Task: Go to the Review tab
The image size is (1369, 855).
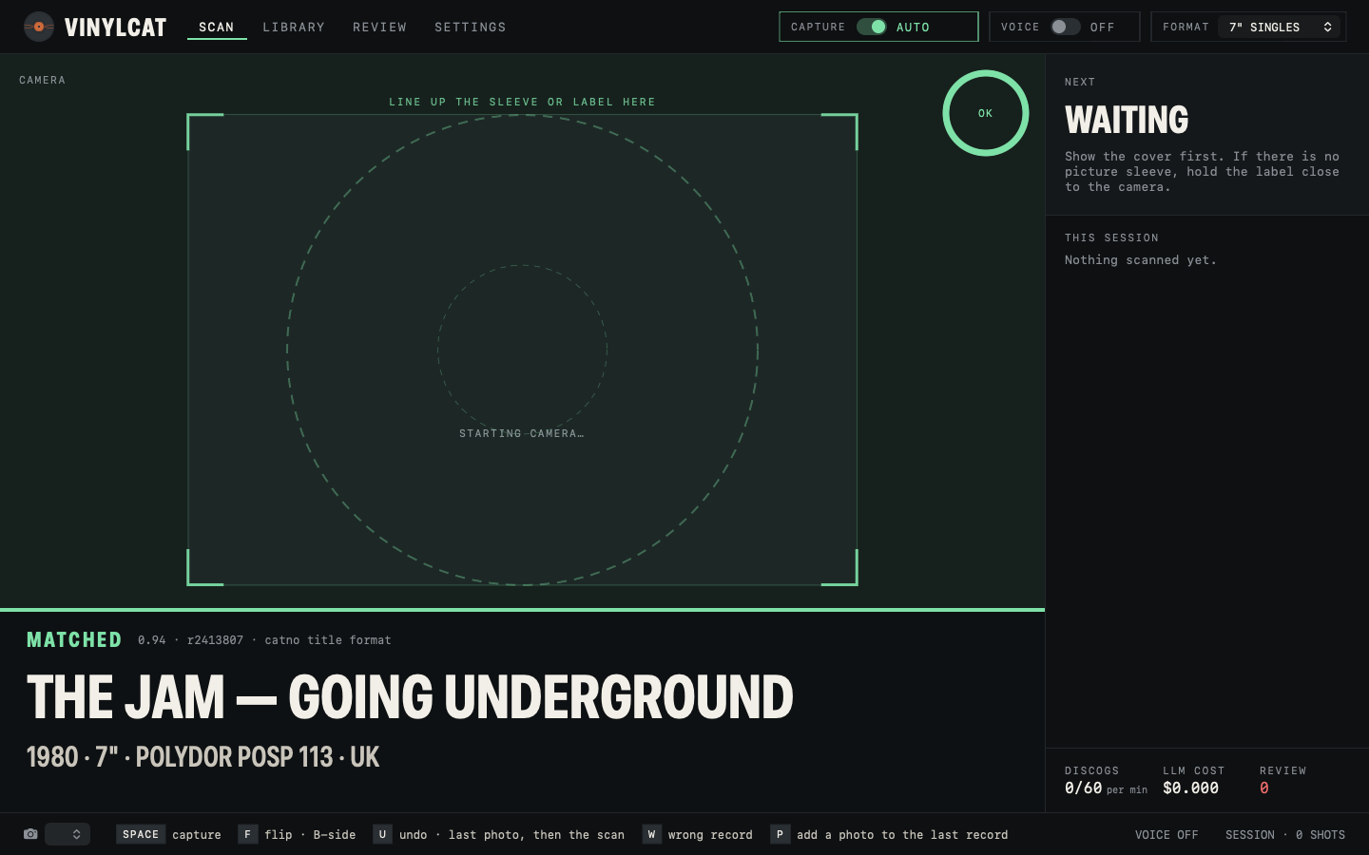Action: (379, 27)
